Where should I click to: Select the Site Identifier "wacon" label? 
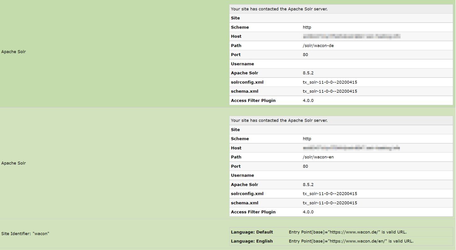tap(25, 234)
